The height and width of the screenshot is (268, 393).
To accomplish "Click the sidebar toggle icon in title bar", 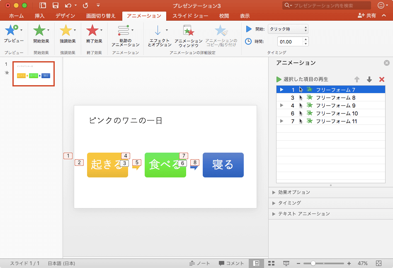I will pyautogui.click(x=43, y=5).
